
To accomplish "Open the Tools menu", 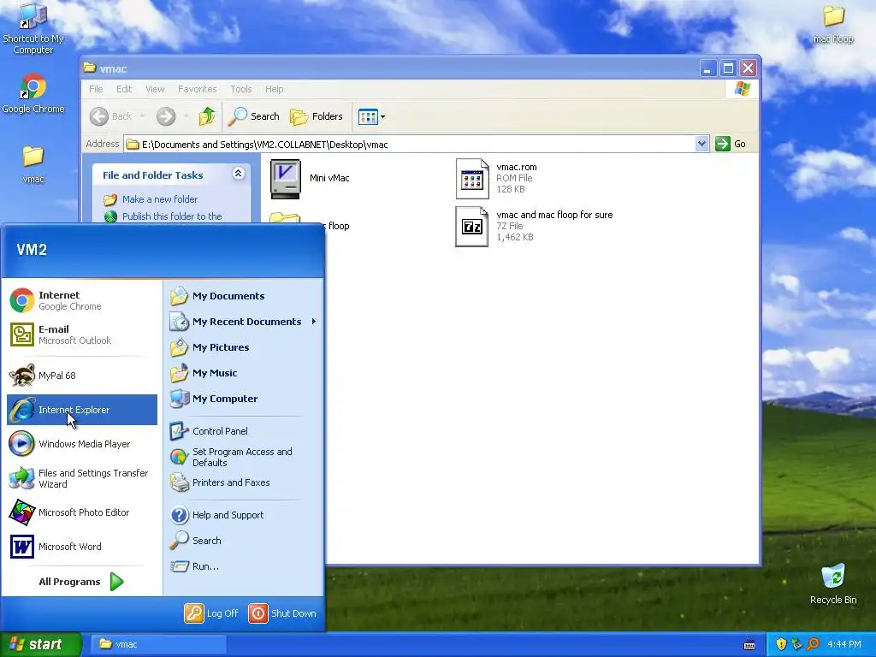I will click(x=240, y=89).
